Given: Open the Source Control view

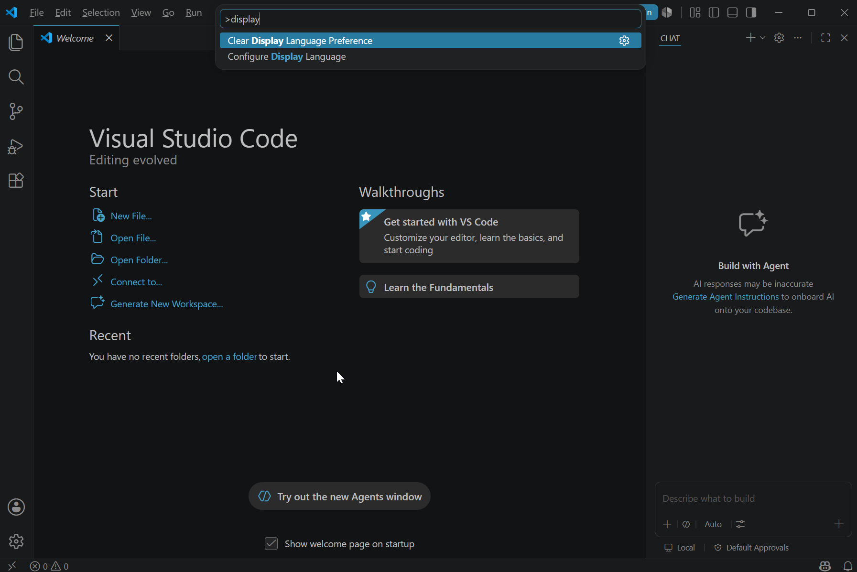Looking at the screenshot, I should tap(16, 111).
